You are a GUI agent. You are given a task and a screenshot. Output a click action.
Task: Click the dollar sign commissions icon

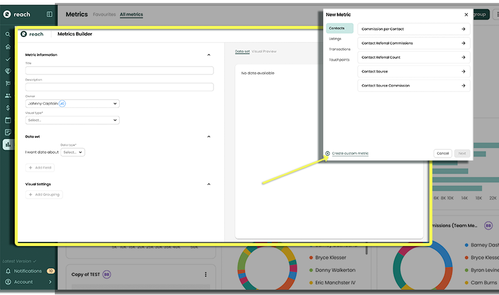point(8,108)
